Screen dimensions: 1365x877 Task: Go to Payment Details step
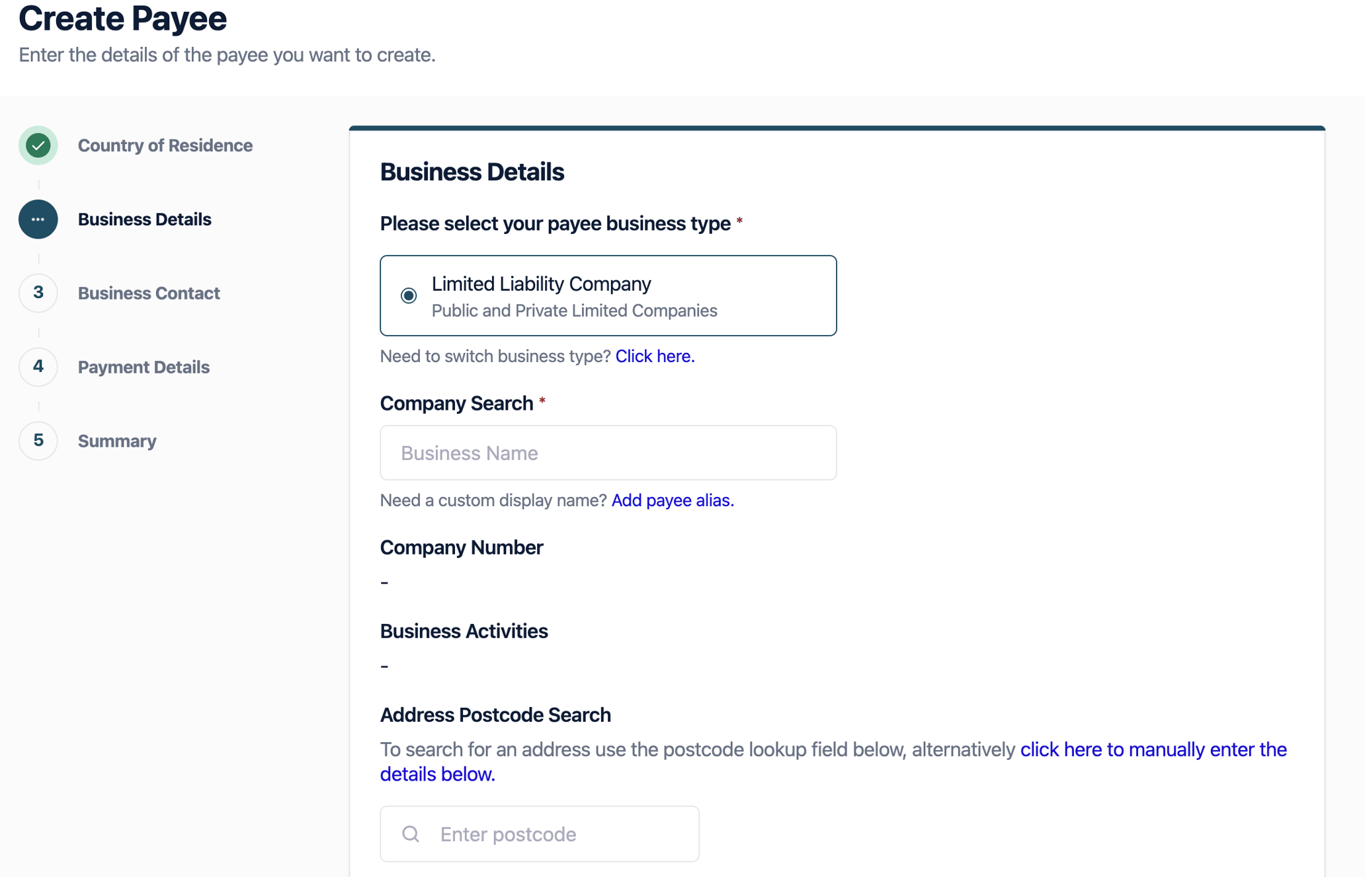[144, 367]
